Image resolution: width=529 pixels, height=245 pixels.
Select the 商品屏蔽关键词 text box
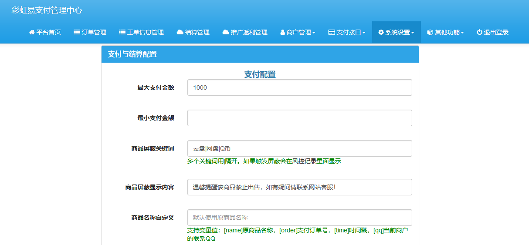(x=299, y=148)
